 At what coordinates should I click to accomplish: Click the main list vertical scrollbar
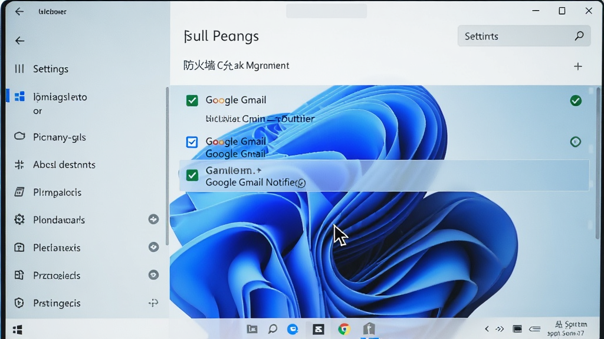pyautogui.click(x=598, y=163)
